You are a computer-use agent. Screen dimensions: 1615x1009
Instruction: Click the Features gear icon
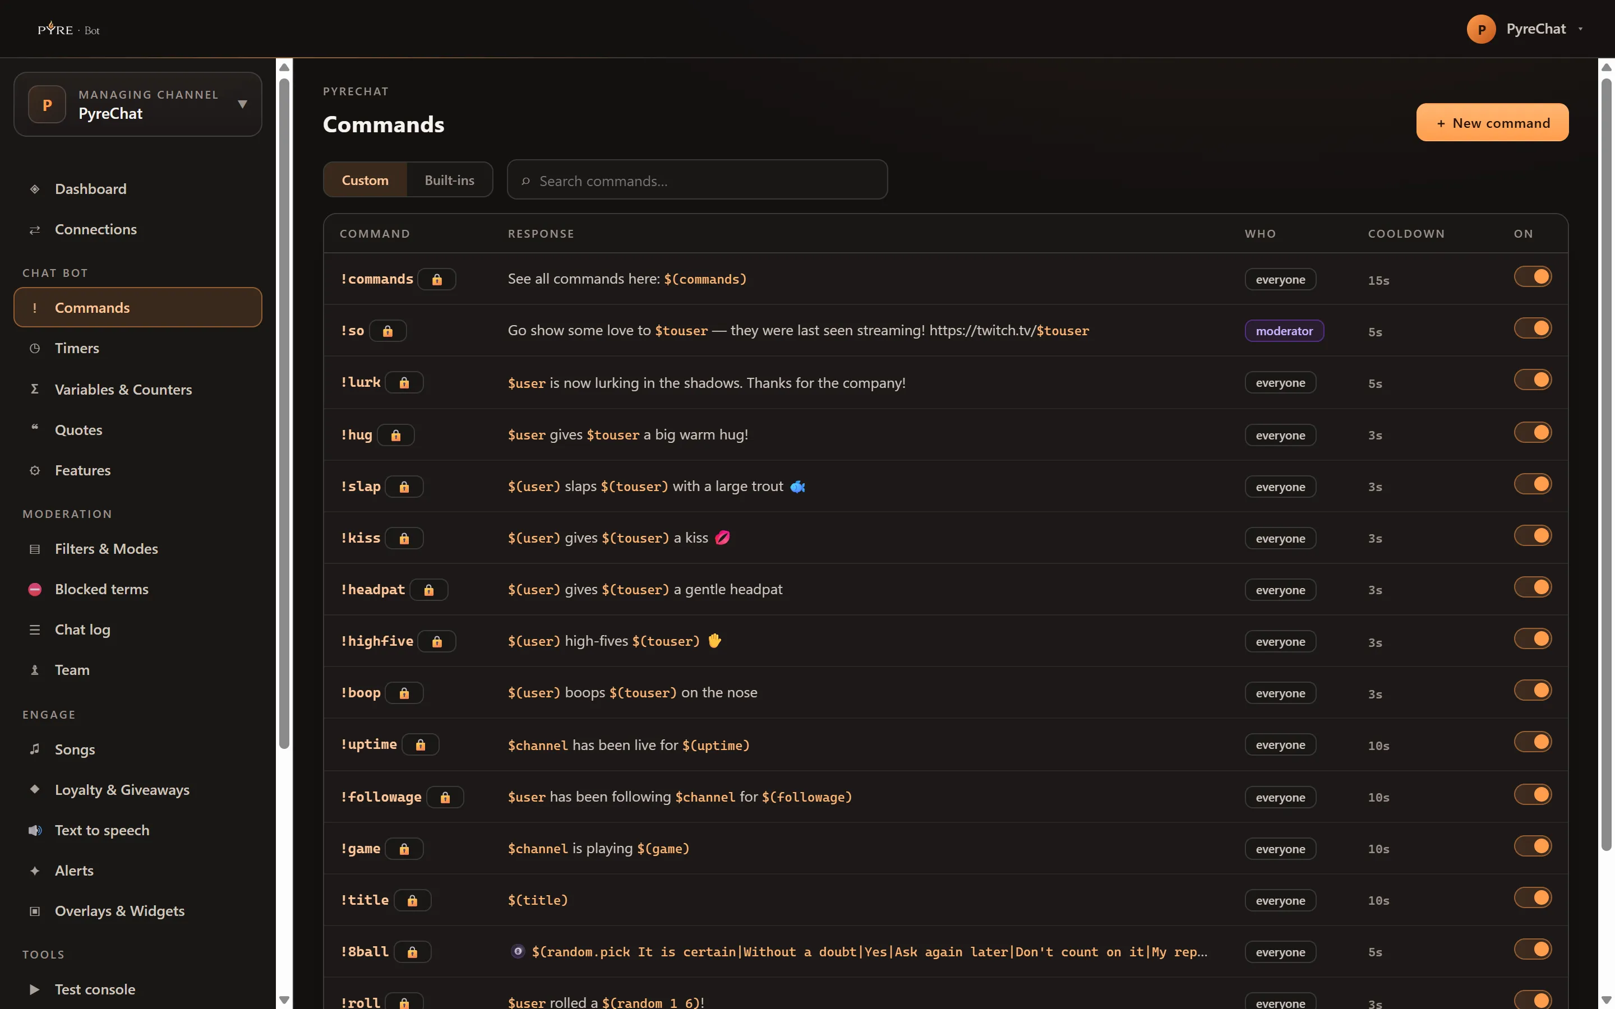(35, 470)
